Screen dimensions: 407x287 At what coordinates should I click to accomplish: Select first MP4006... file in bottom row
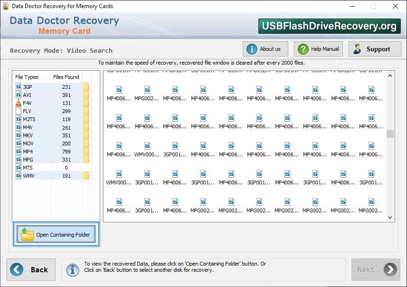click(119, 206)
